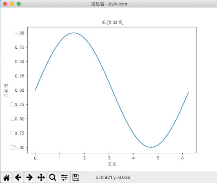The height and width of the screenshot is (183, 217).
Task: Close the figure window red button
Action: [5, 4]
